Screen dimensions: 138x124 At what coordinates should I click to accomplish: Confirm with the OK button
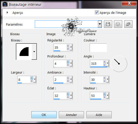(x=44, y=115)
